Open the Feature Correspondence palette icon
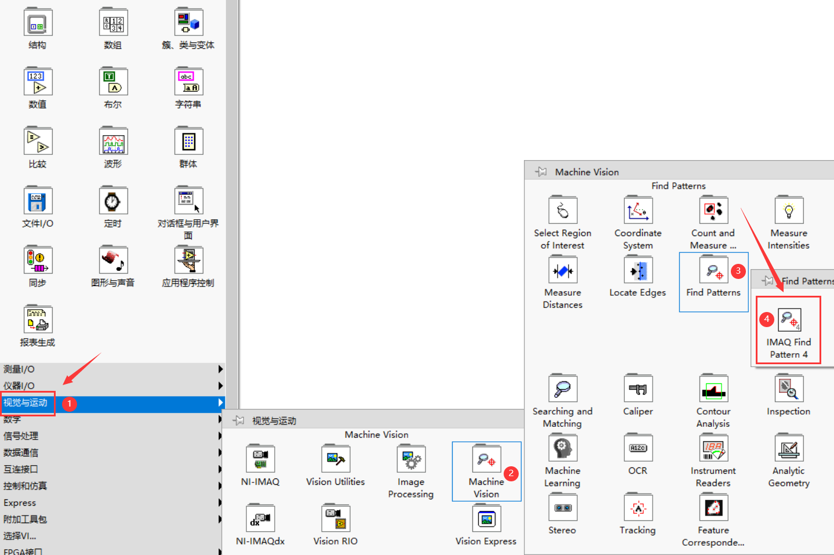This screenshot has height=555, width=834. [x=713, y=508]
